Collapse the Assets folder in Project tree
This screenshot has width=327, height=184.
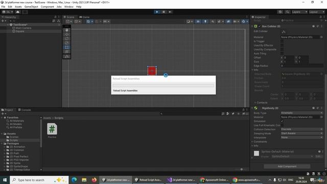coord(2,134)
